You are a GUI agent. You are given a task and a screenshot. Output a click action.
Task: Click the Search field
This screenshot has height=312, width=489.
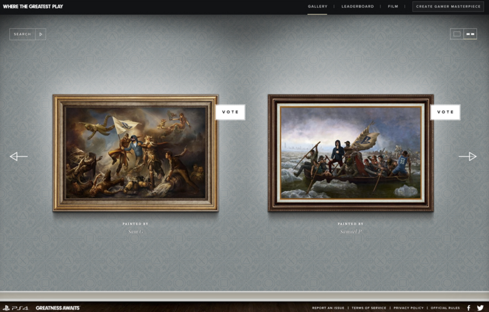click(x=23, y=34)
